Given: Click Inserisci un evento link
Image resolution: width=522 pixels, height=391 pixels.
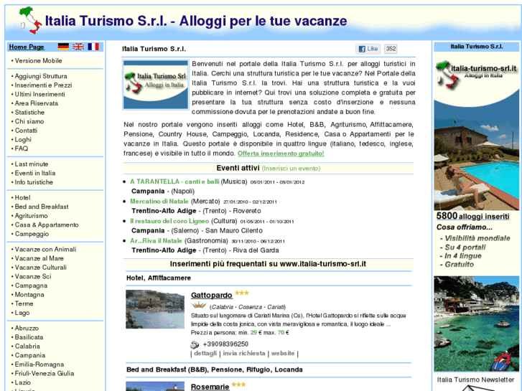Looking at the screenshot, I should (x=291, y=169).
